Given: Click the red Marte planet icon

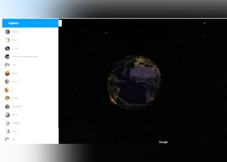Looking at the screenshot, I should click(x=7, y=73).
